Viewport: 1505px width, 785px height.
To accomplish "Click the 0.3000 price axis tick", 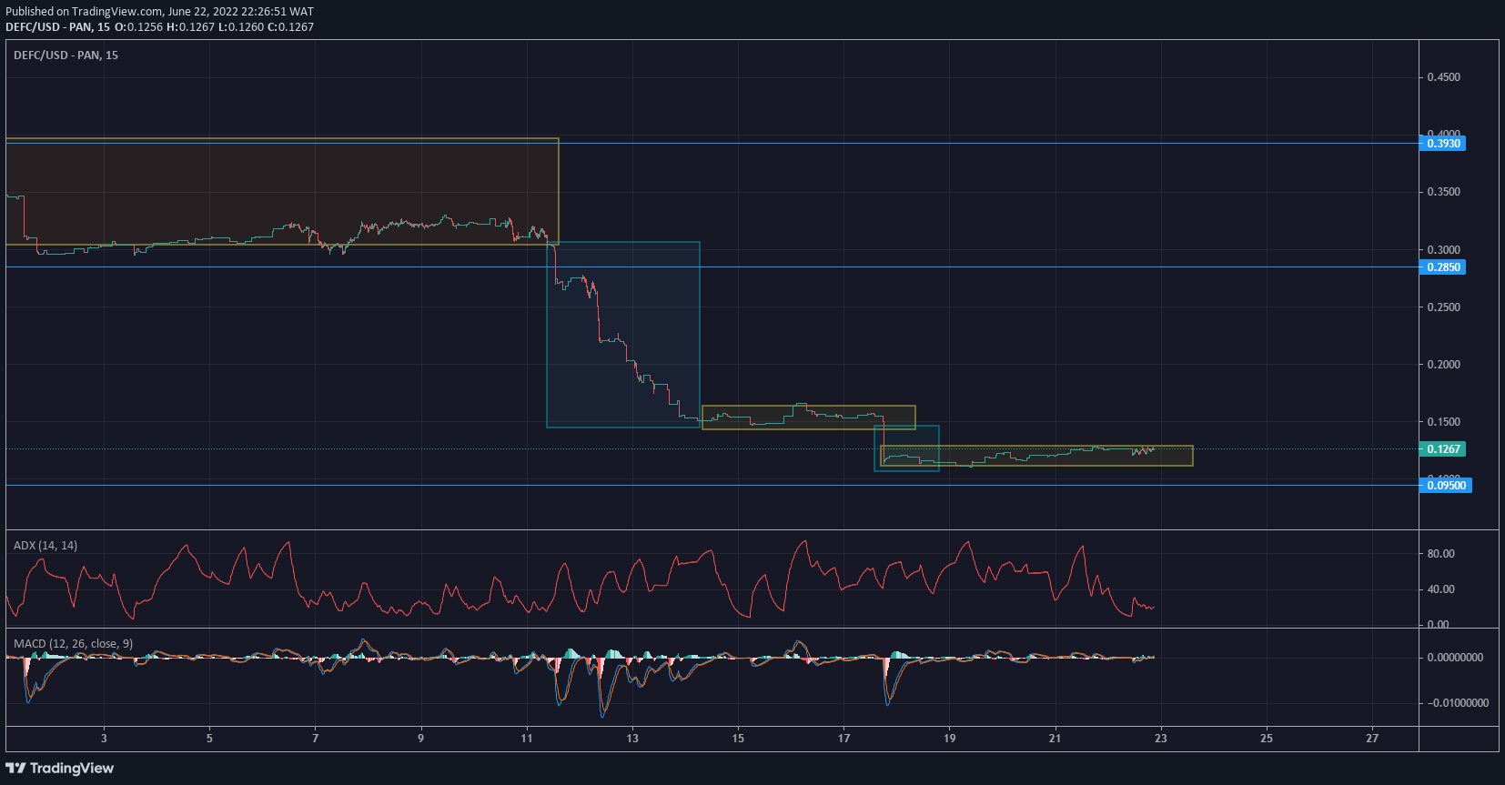I will click(1443, 250).
